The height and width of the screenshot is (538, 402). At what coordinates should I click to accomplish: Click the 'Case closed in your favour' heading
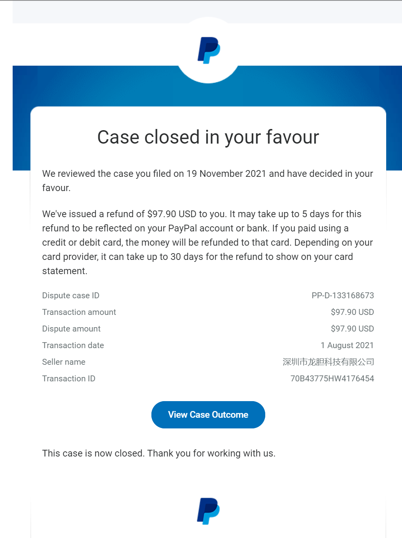pyautogui.click(x=208, y=137)
